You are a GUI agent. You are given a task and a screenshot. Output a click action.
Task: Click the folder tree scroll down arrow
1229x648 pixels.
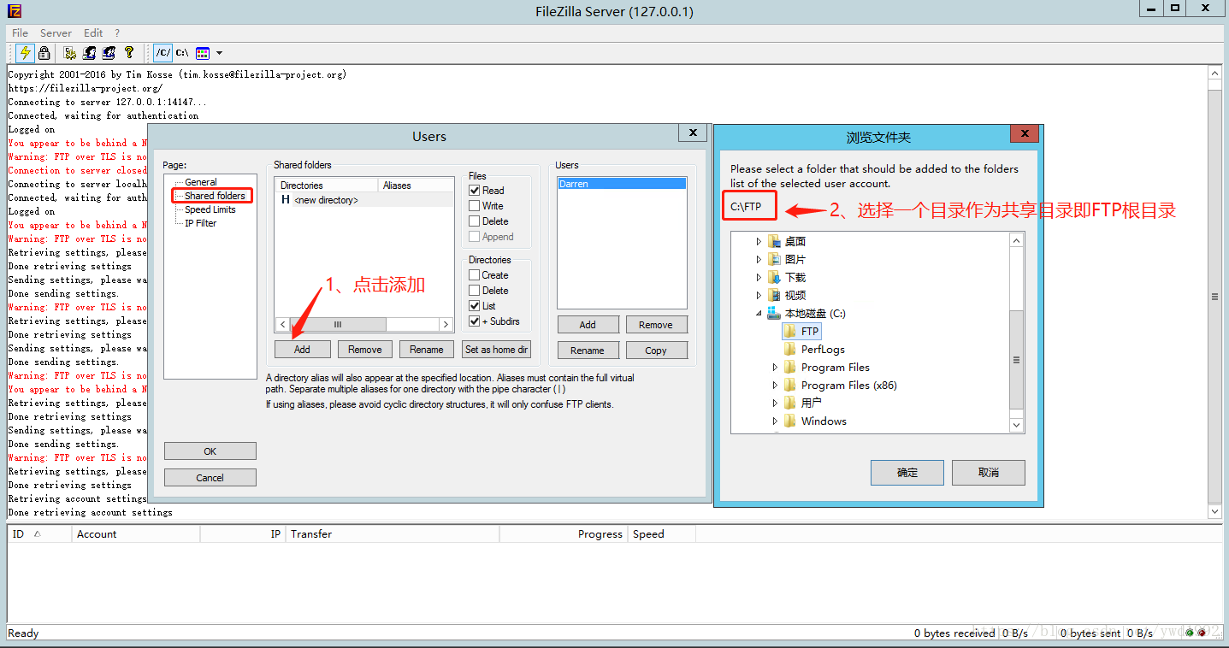[x=1016, y=425]
